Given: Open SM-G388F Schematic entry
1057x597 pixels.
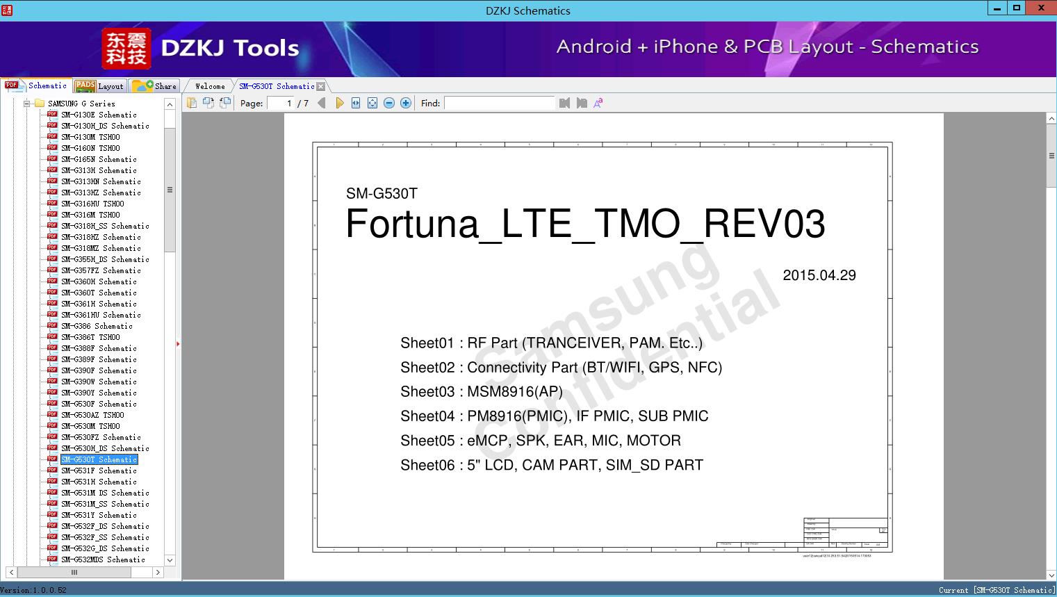Looking at the screenshot, I should (x=99, y=348).
